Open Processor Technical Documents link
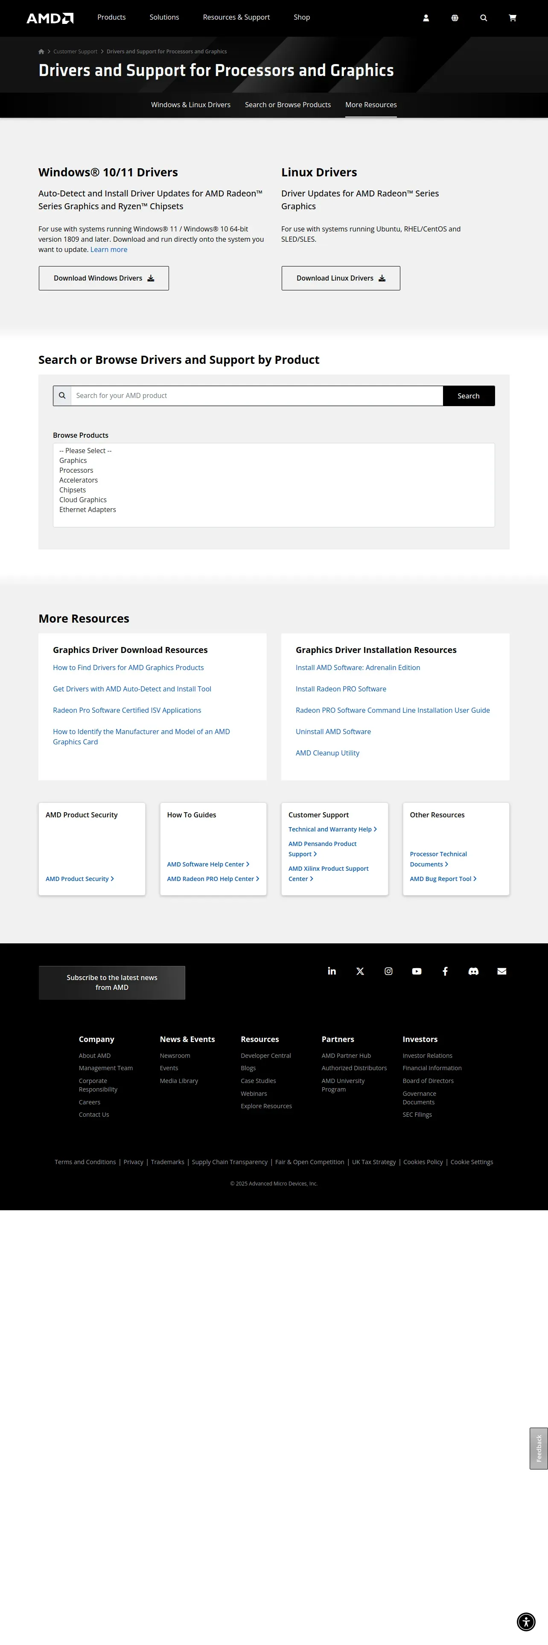The width and height of the screenshot is (548, 1645). (438, 859)
